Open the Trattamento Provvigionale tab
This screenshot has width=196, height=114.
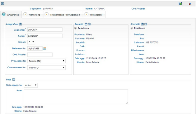point(63,15)
